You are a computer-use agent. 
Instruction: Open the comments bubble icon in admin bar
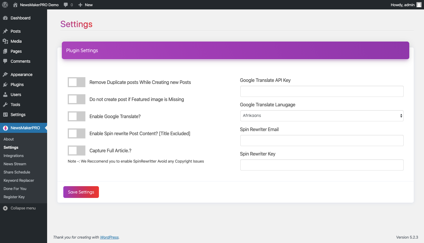66,5
